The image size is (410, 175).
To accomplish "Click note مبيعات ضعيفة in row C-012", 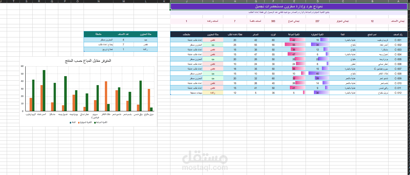I will click(x=186, y=92).
